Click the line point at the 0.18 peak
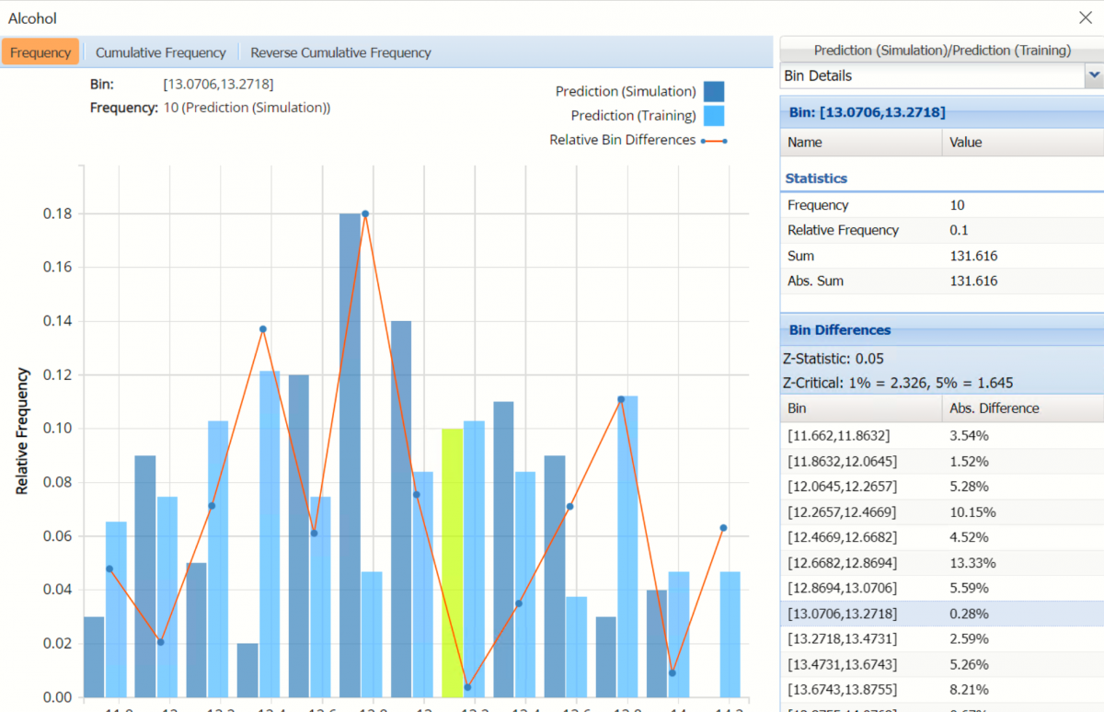Screen dimensions: 1104x712 [x=365, y=213]
